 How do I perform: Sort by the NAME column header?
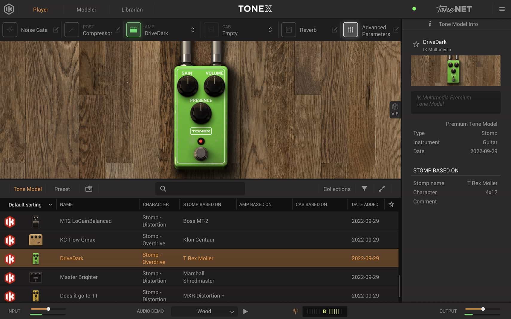pyautogui.click(x=66, y=204)
